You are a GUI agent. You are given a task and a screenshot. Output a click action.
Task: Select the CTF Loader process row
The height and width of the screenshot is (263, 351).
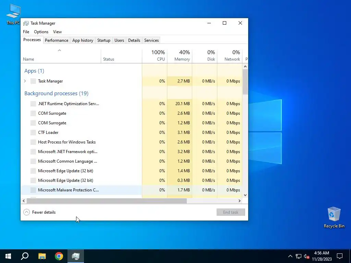click(132, 133)
